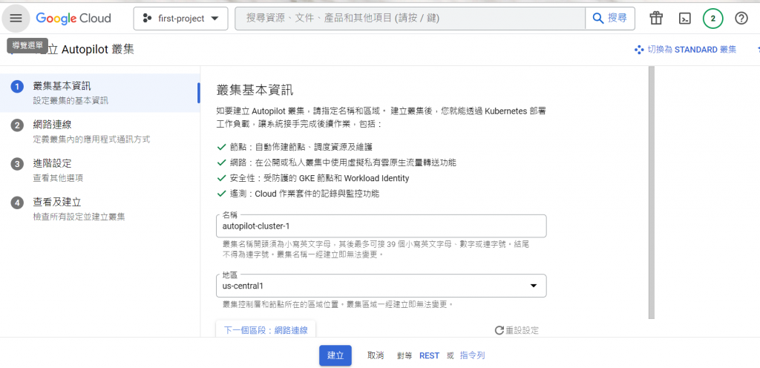Open the help question mark icon
The height and width of the screenshot is (368, 760).
741,19
